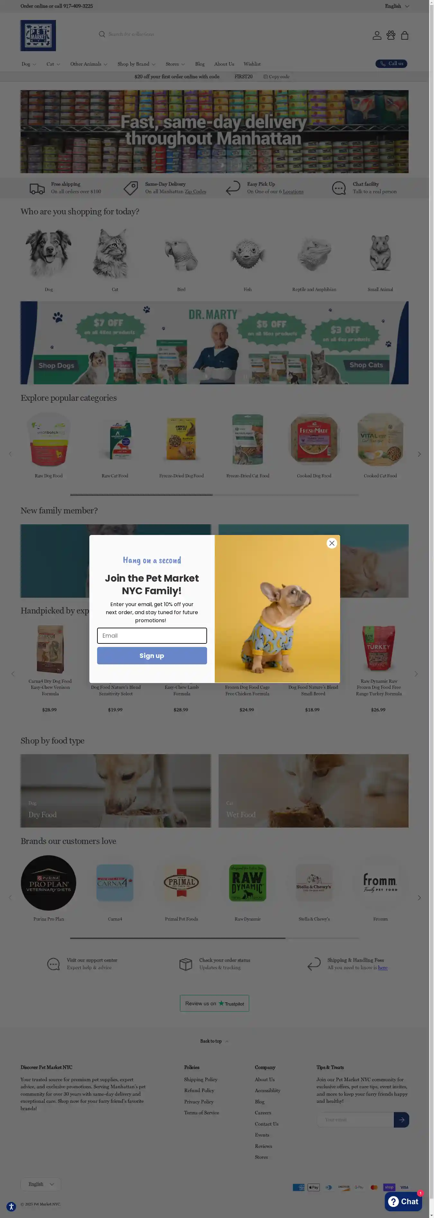
Task: Close the email signup popup
Action: (331, 543)
